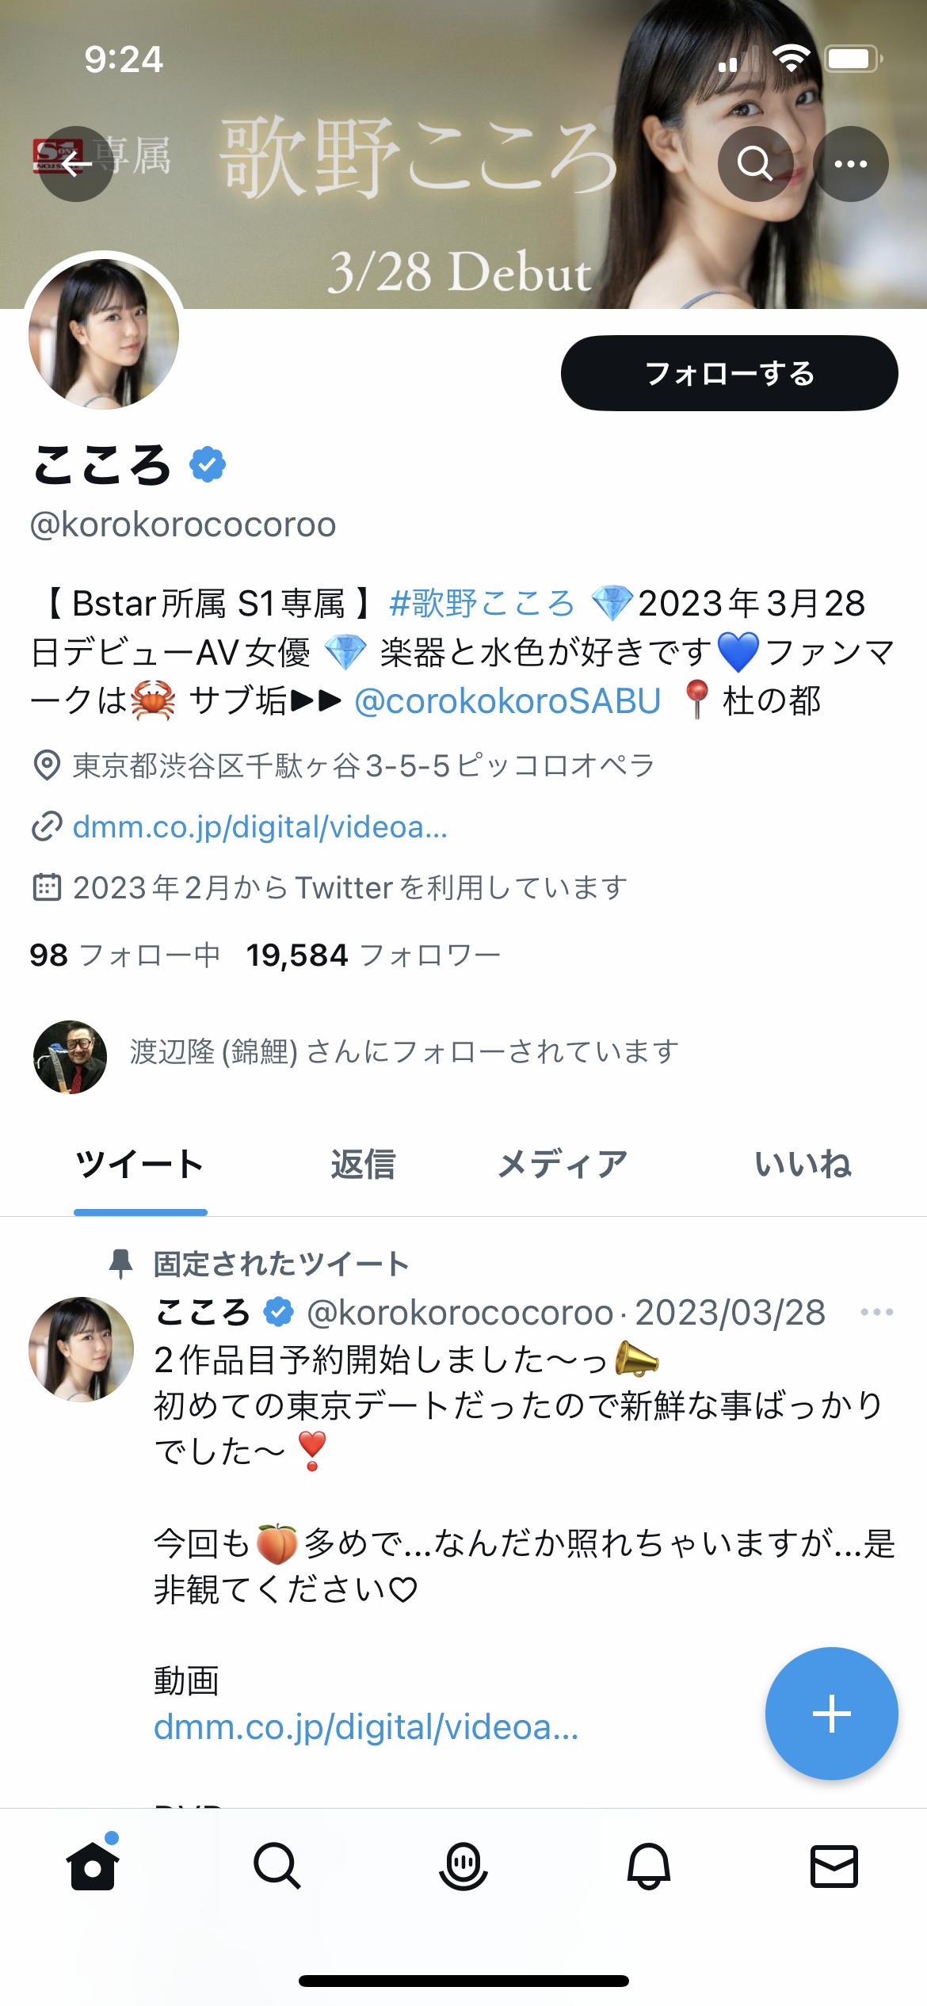Open profile search magnifier icon

[x=755, y=164]
